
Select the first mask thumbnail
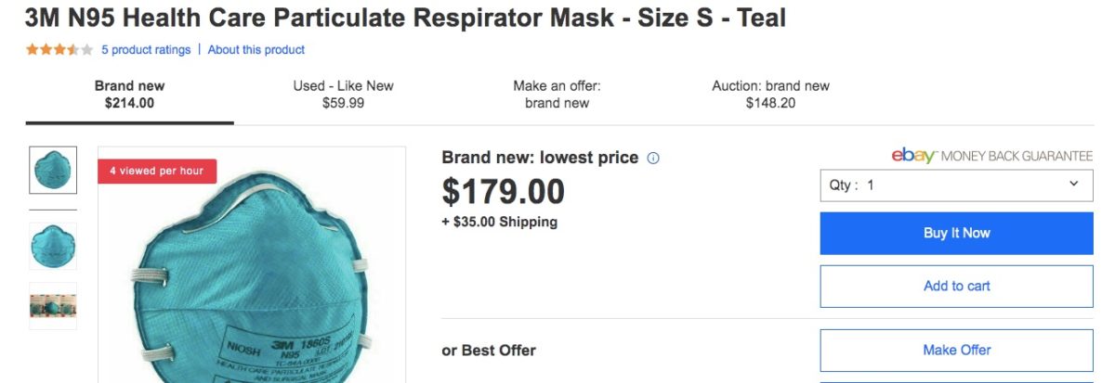pos(53,170)
